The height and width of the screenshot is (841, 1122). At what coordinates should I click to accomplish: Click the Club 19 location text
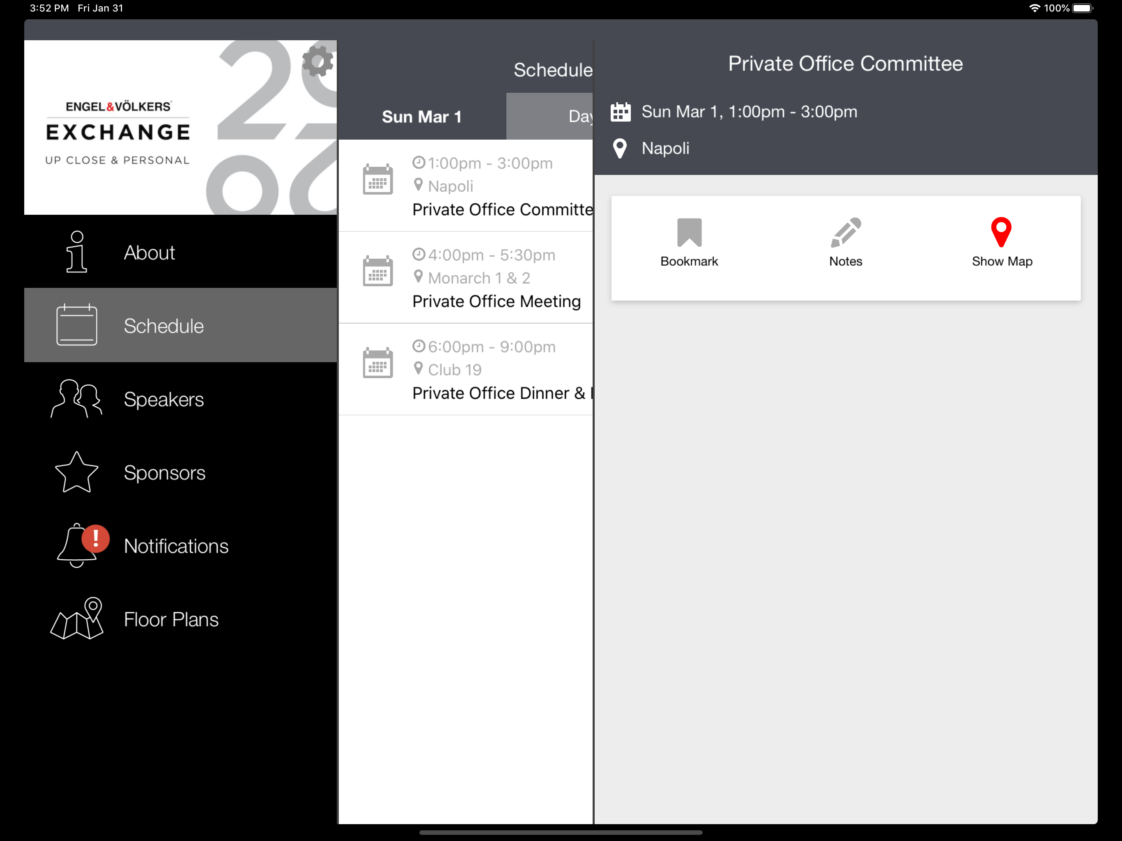click(455, 370)
